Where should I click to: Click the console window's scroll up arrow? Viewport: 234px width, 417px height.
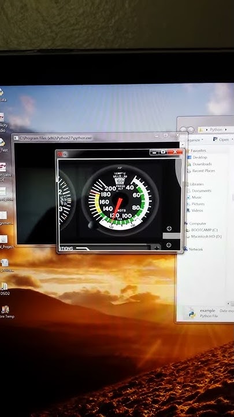pos(182,145)
